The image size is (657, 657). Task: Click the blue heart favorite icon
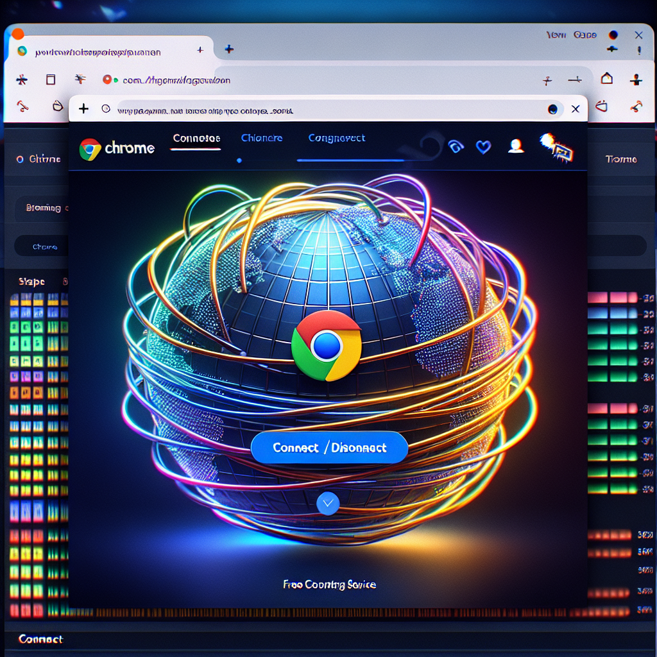click(483, 147)
